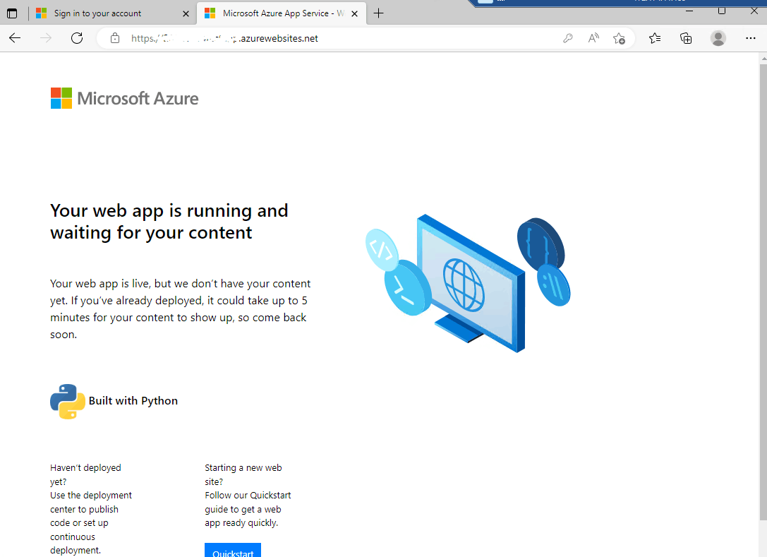
Task: Open a new tab with the plus button
Action: (x=379, y=13)
